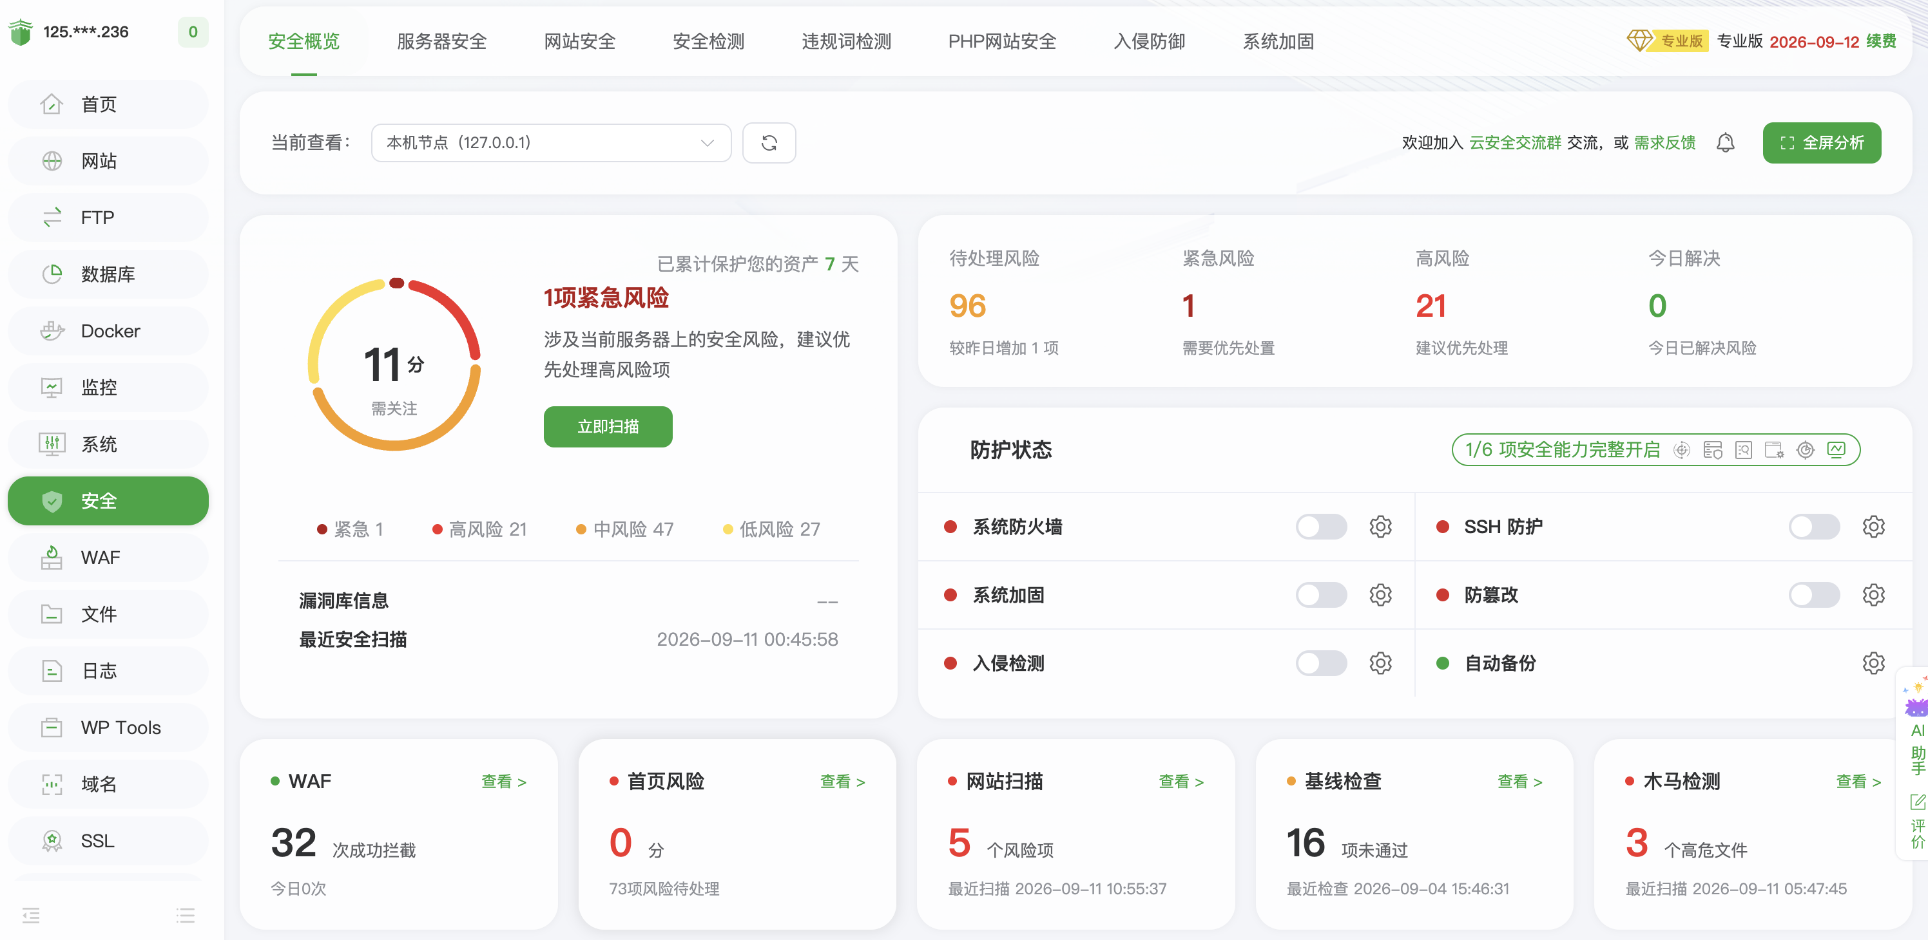Viewport: 1928px width, 940px height.
Task: Expand the 本机节点 node dropdown
Action: (x=551, y=143)
